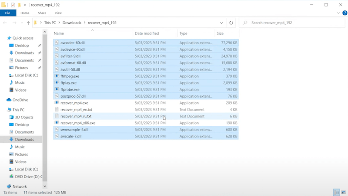Click This PC in the address breadcrumb

pyautogui.click(x=50, y=23)
